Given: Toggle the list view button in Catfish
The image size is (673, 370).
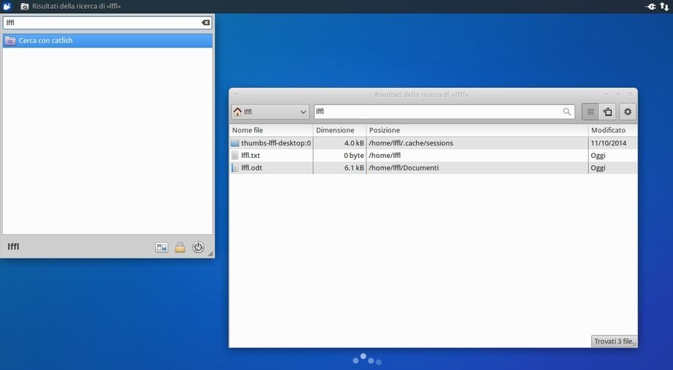Looking at the screenshot, I should [x=590, y=112].
